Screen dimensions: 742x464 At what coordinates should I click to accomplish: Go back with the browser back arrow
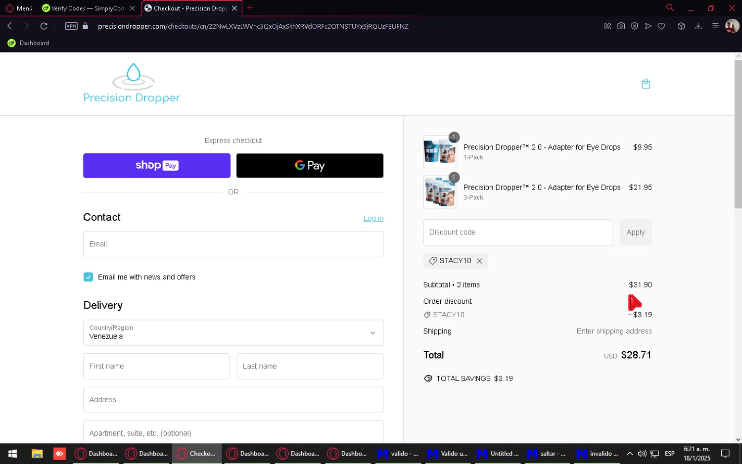point(9,26)
